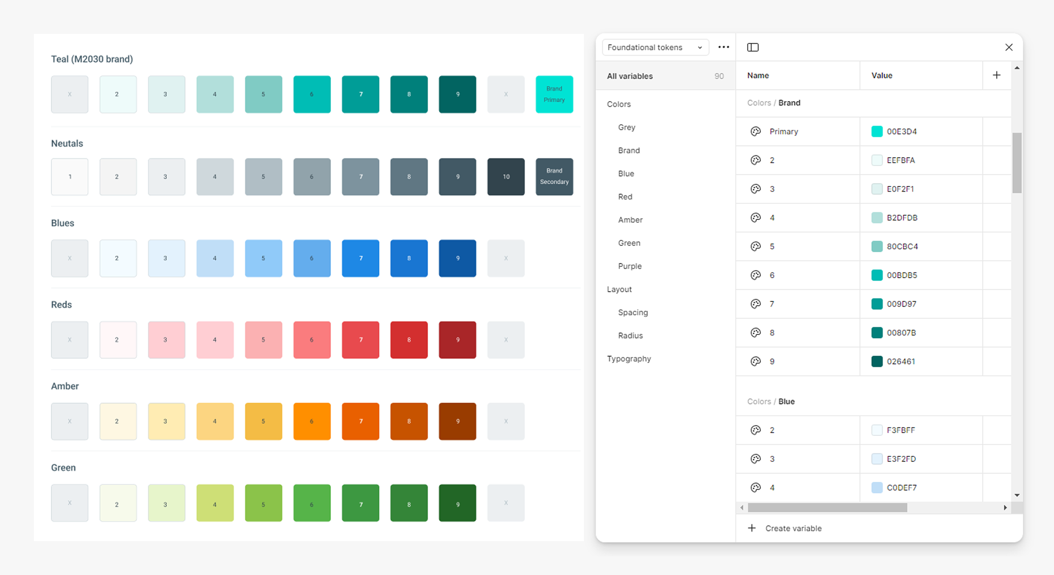
Task: Click the Create variable button
Action: (785, 529)
